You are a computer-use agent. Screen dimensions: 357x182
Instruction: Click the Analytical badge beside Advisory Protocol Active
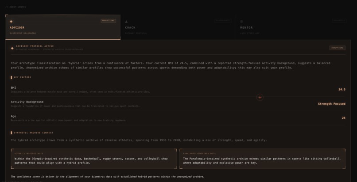coord(338,48)
